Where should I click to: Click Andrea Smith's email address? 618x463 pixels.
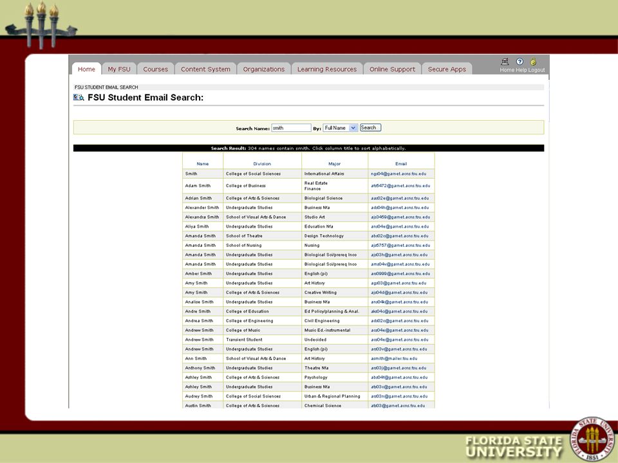pos(399,322)
